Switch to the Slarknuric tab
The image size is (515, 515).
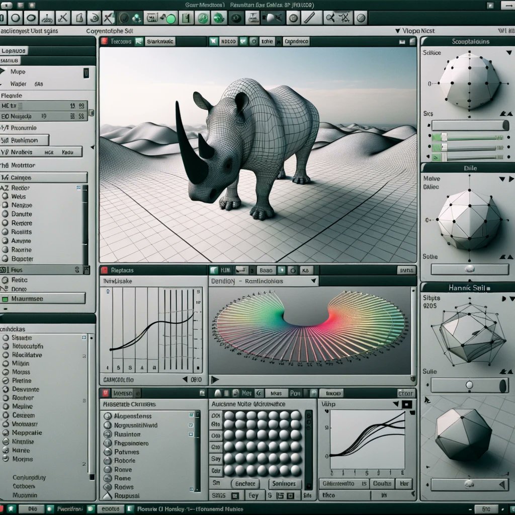tap(160, 41)
